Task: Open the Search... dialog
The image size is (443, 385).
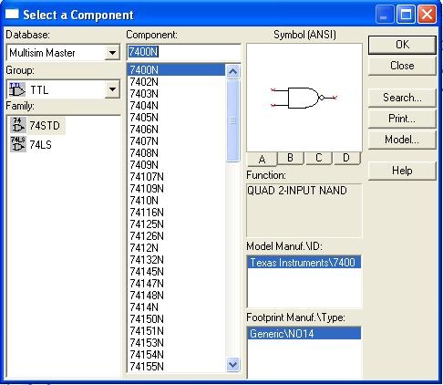Action: [402, 98]
